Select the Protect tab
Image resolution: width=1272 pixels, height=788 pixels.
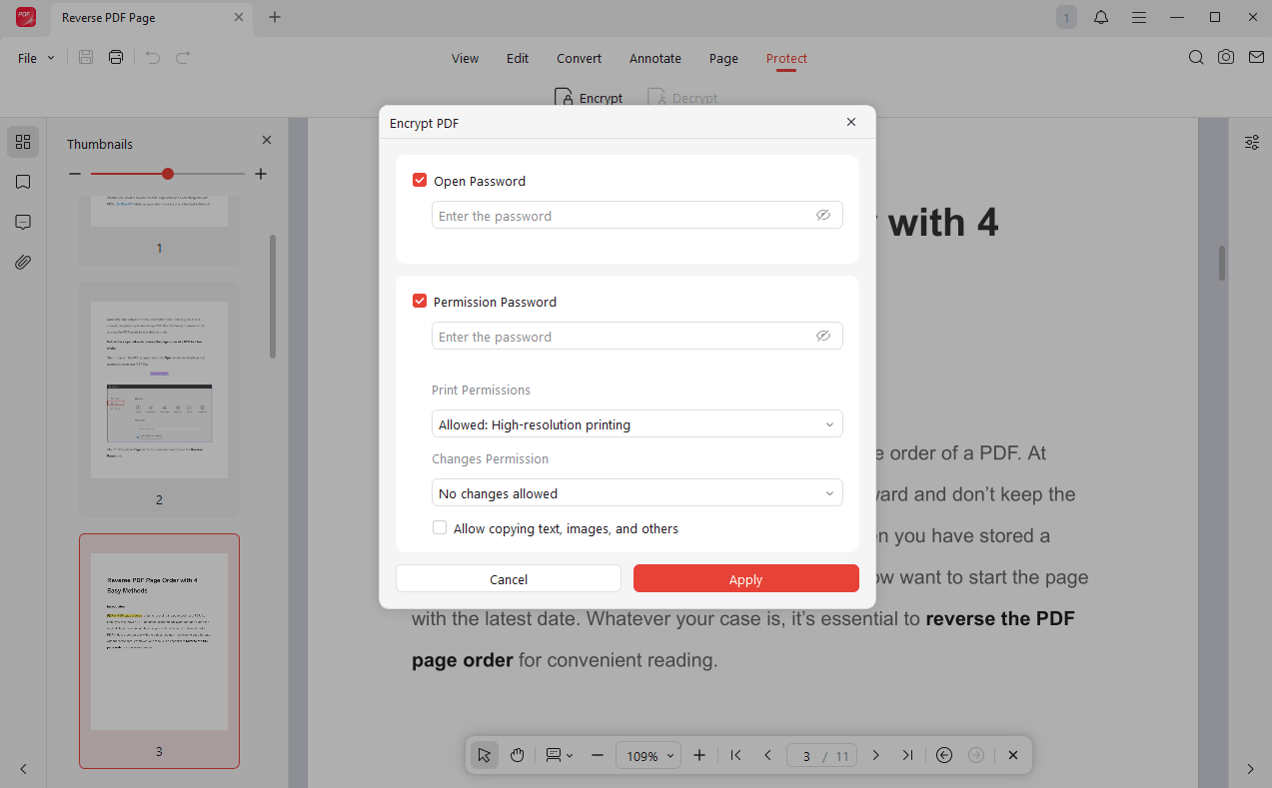[786, 58]
